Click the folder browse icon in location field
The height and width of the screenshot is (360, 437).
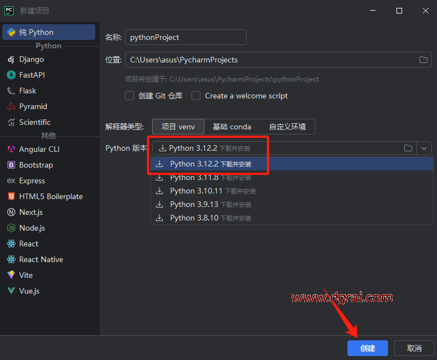[x=423, y=60]
